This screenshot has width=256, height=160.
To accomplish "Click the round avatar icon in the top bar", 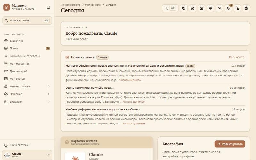I will click(x=184, y=8).
